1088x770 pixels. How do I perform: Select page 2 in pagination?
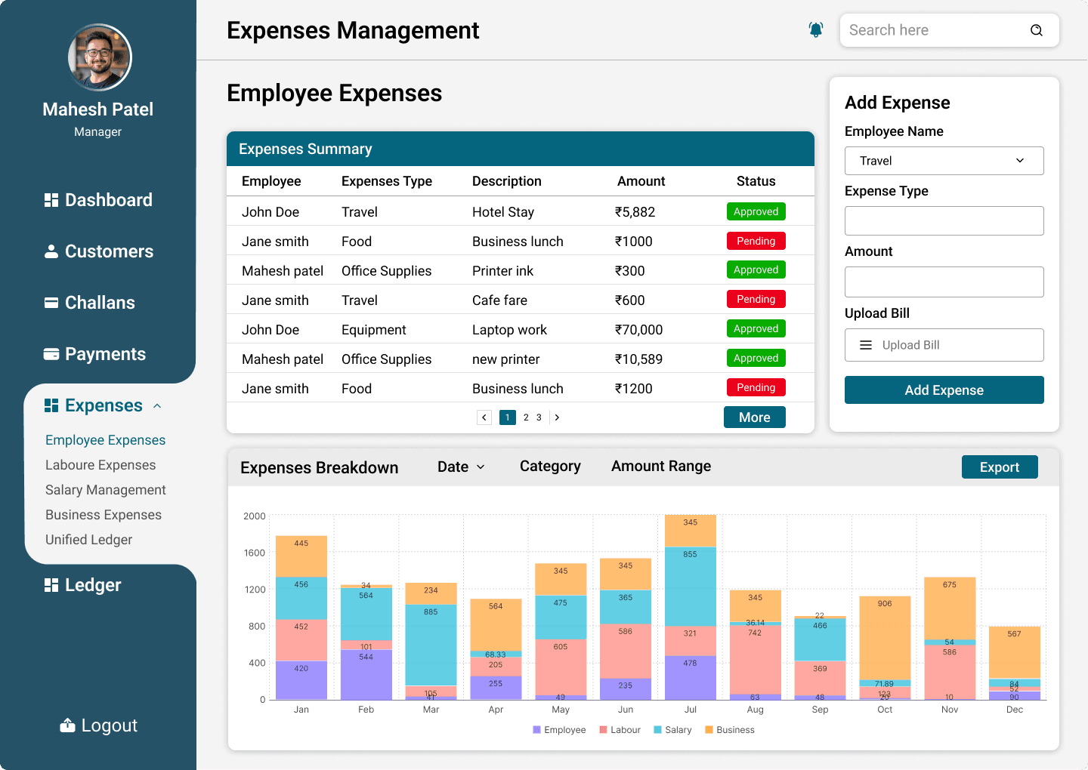tap(526, 417)
